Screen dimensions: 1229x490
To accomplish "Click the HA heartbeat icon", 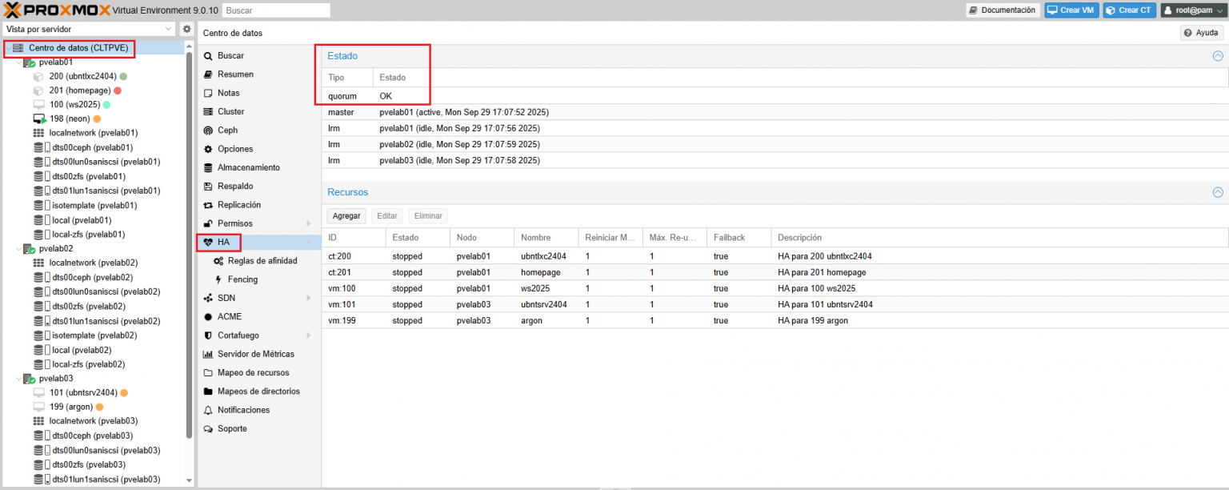I will (x=208, y=242).
